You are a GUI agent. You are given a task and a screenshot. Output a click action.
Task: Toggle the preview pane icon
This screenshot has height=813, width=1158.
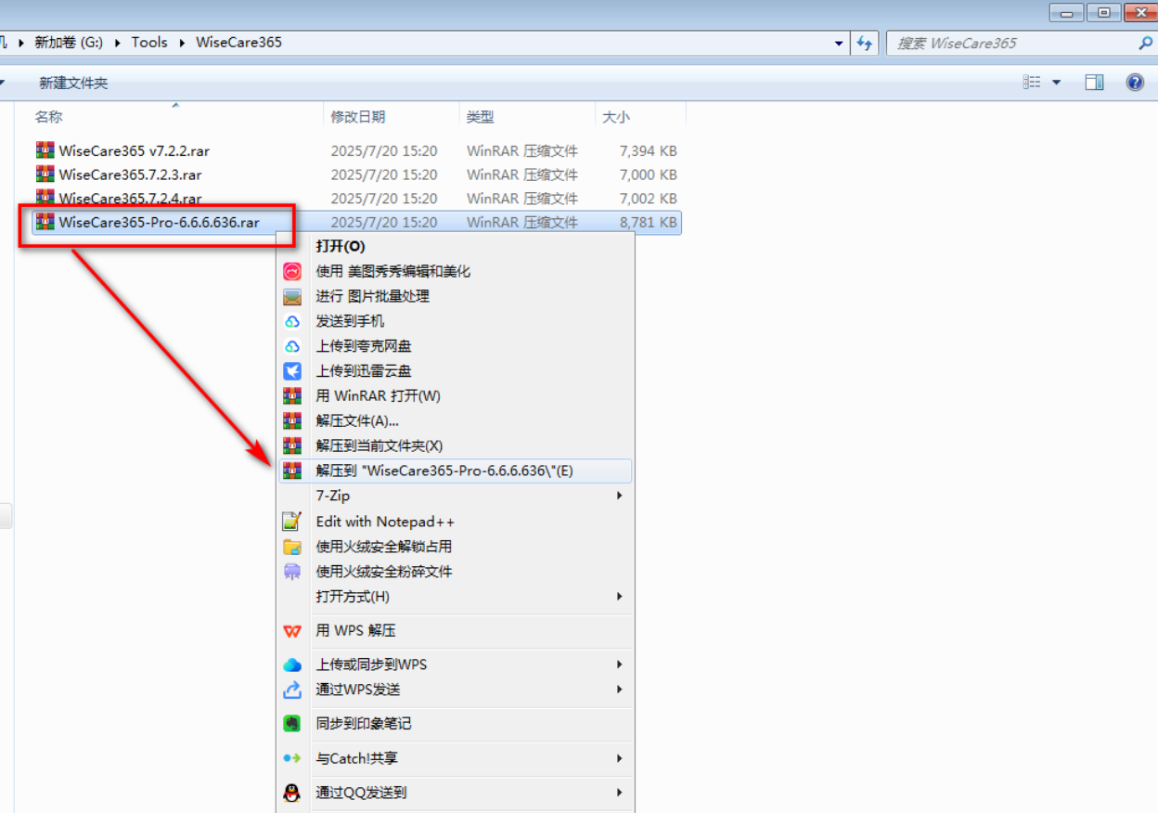click(x=1095, y=83)
